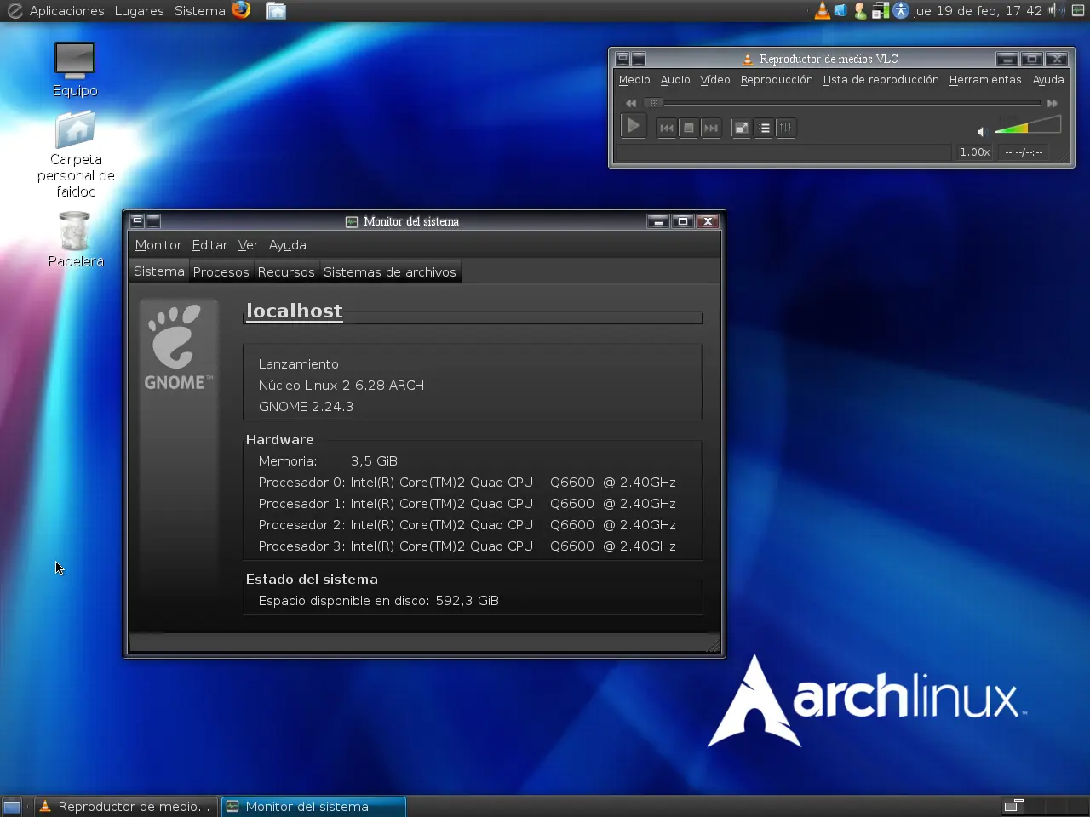Switch to the Procesos tab
The width and height of the screenshot is (1090, 817).
point(221,272)
